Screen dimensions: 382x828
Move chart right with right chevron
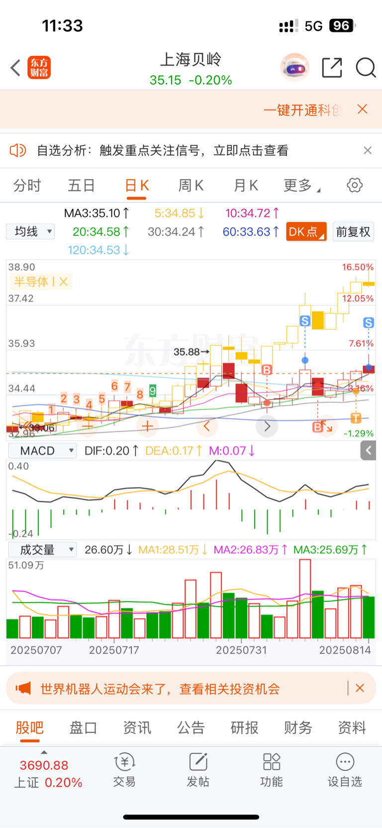267,426
